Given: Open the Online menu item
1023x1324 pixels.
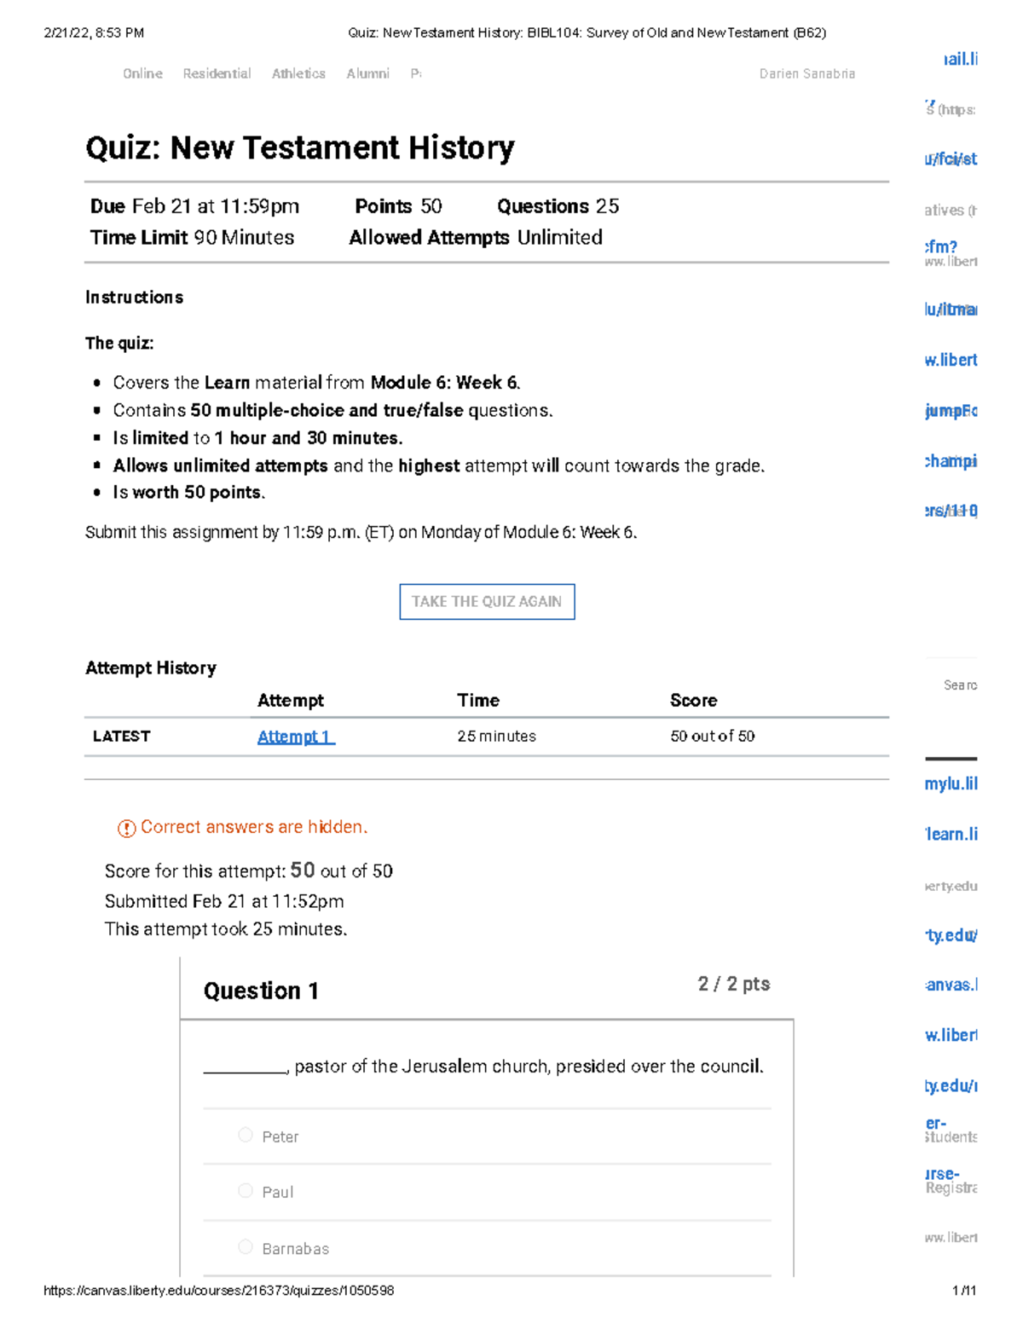Looking at the screenshot, I should tap(142, 74).
